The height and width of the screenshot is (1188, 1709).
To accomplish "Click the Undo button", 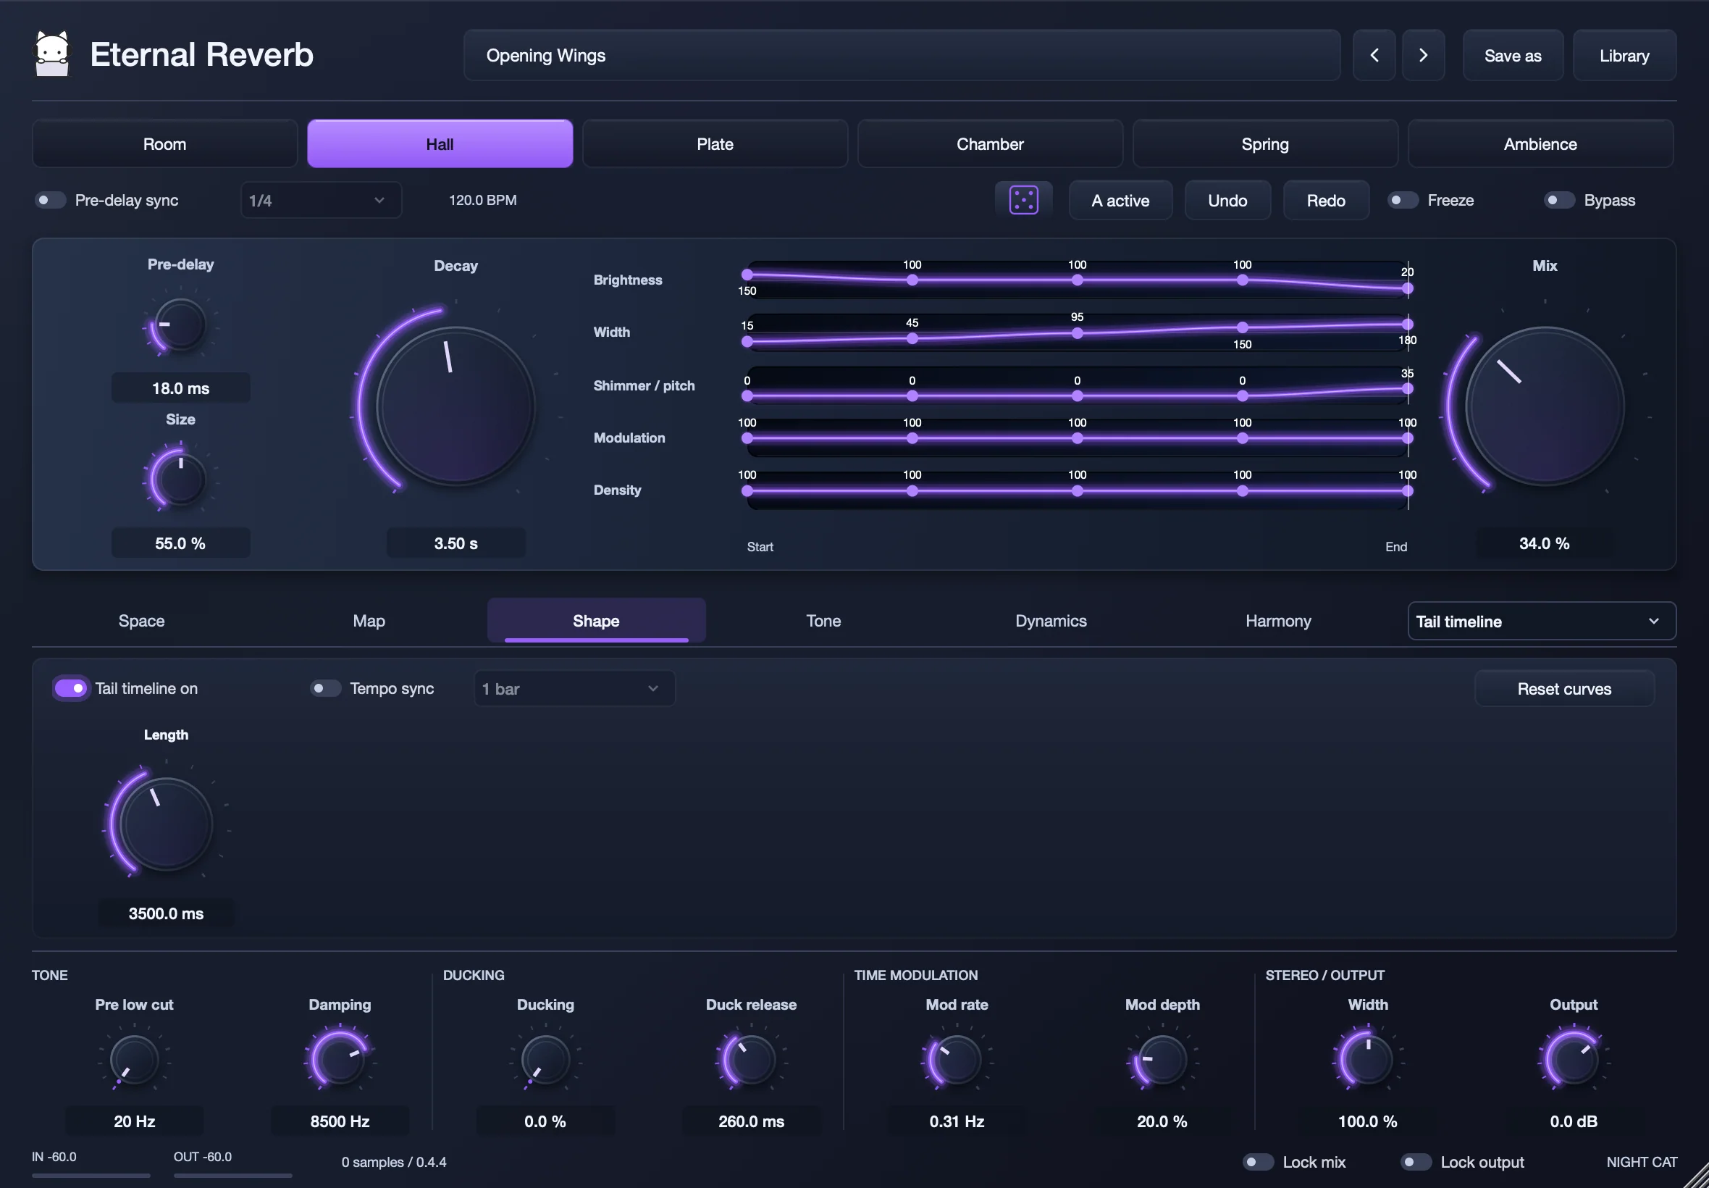I will [x=1227, y=200].
